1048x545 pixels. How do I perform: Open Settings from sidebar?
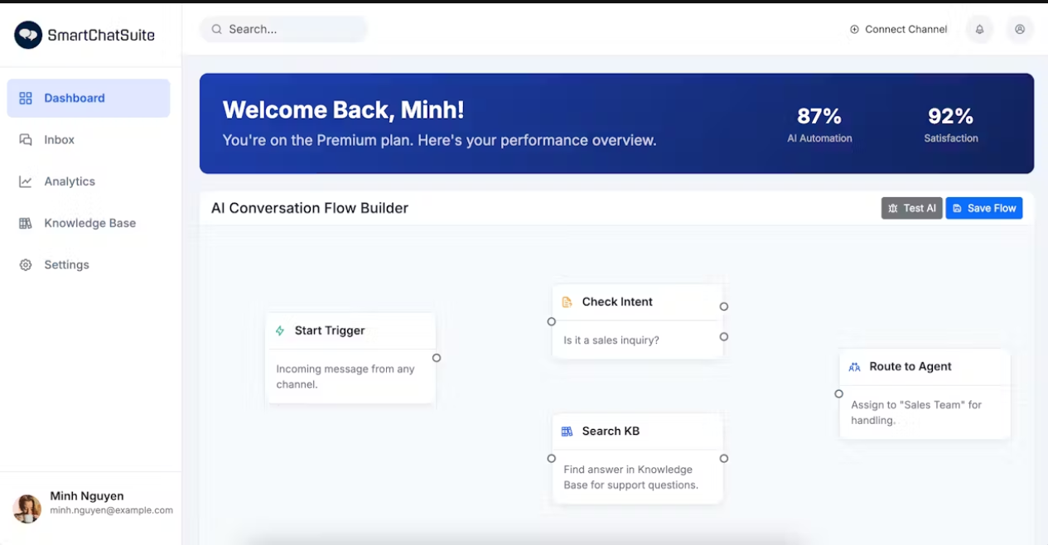pyautogui.click(x=89, y=265)
